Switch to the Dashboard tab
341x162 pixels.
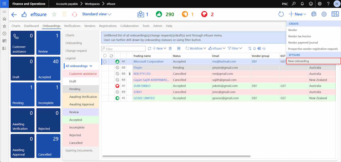click(x=31, y=26)
